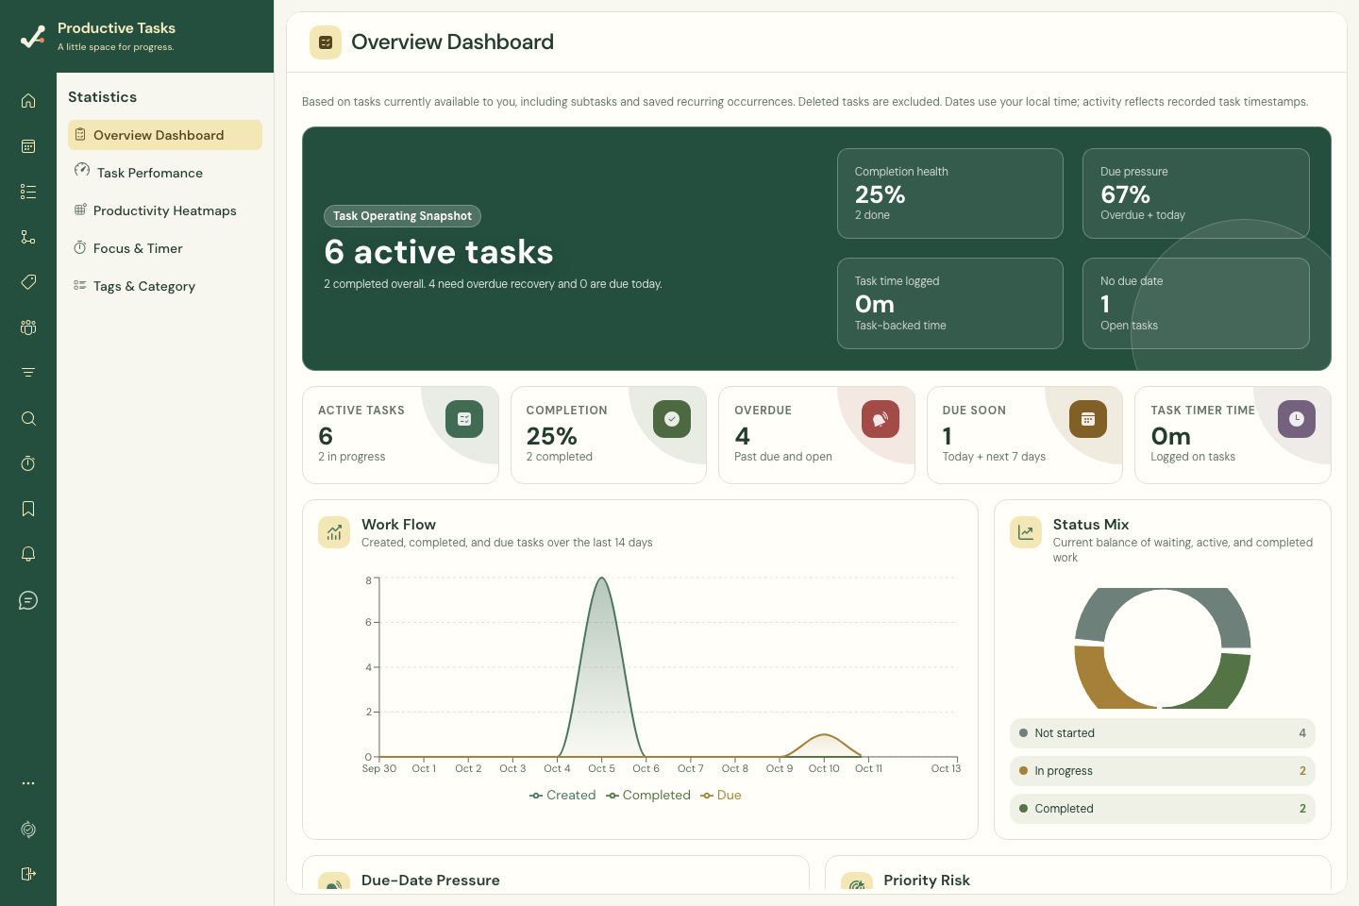Click the Active Tasks card checklist icon

point(464,419)
